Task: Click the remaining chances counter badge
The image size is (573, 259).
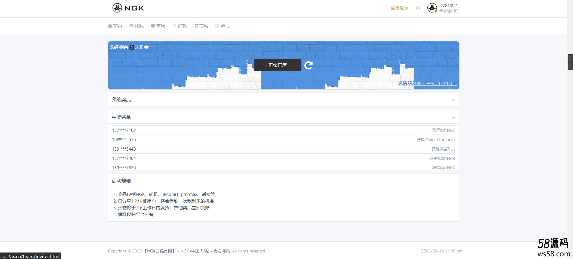Action: pyautogui.click(x=132, y=48)
